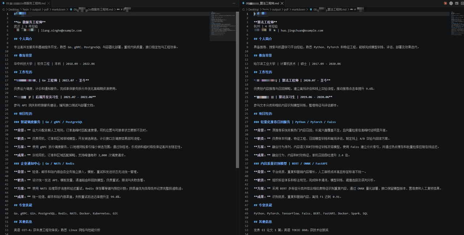
Task: Click line mentioning 失败重试后送达率提升至 99.8%
Action: (x=67, y=197)
